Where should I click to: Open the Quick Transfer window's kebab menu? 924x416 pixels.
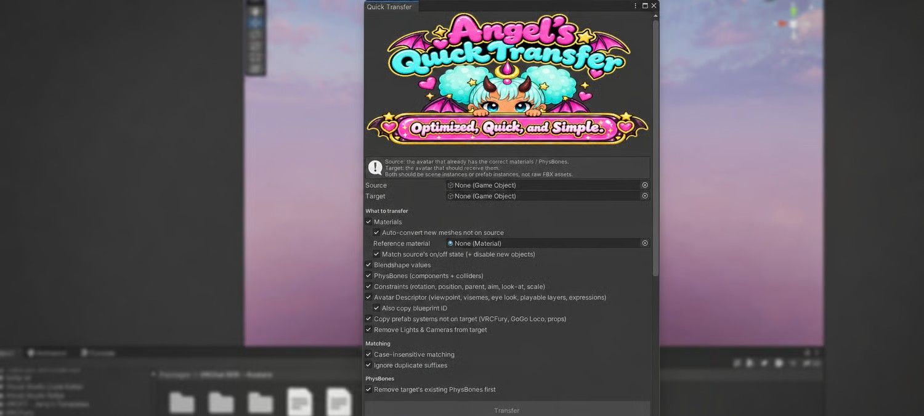tap(636, 6)
